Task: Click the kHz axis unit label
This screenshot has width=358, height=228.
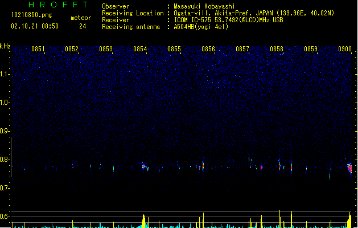Action: pyautogui.click(x=5, y=46)
